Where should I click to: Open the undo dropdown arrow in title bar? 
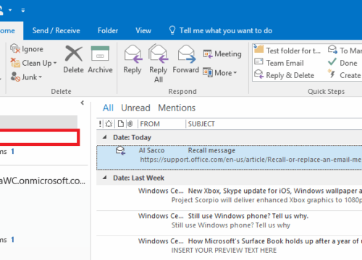pyautogui.click(x=10, y=10)
